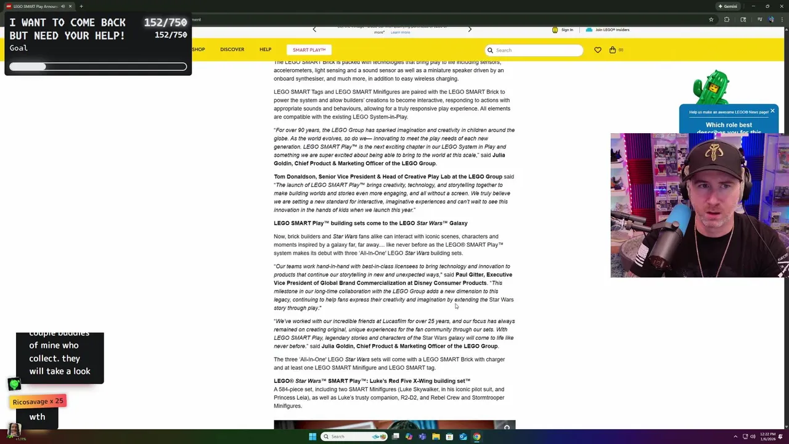Viewport: 789px width, 444px height.
Task: Open the shopping bag cart icon
Action: [x=613, y=50]
